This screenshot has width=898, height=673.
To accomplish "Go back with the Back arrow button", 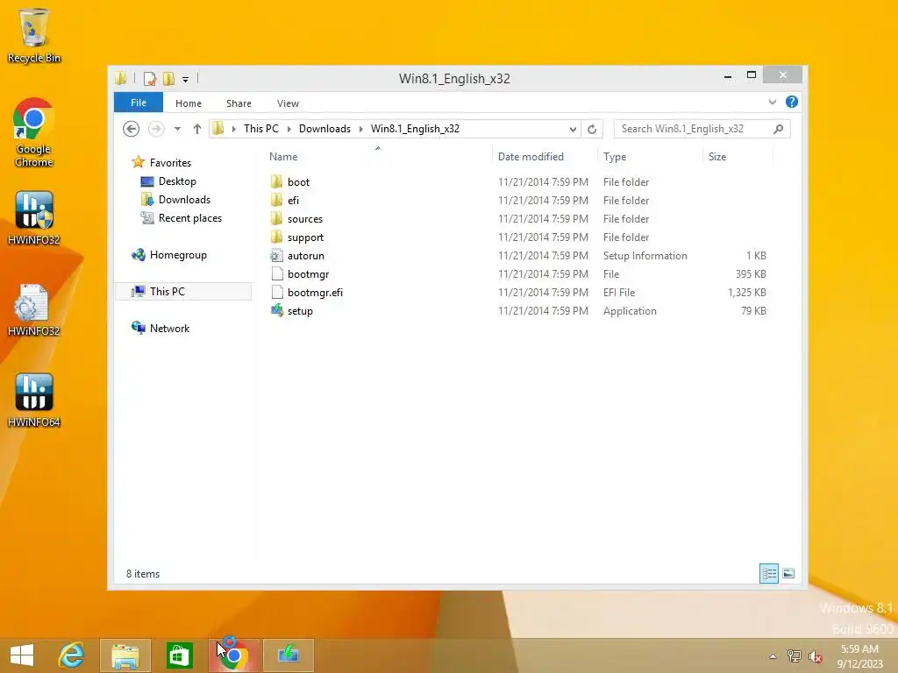I will pyautogui.click(x=132, y=129).
